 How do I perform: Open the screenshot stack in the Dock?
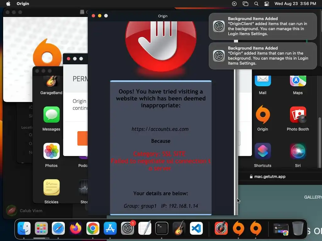(x=281, y=229)
